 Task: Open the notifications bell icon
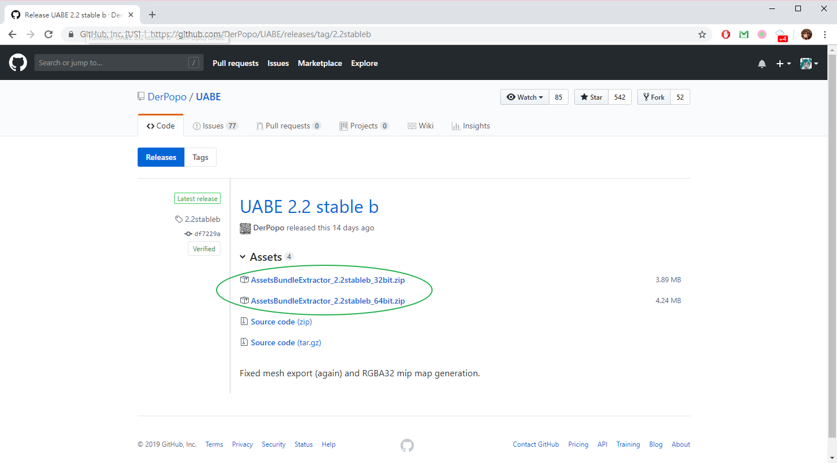coord(762,64)
